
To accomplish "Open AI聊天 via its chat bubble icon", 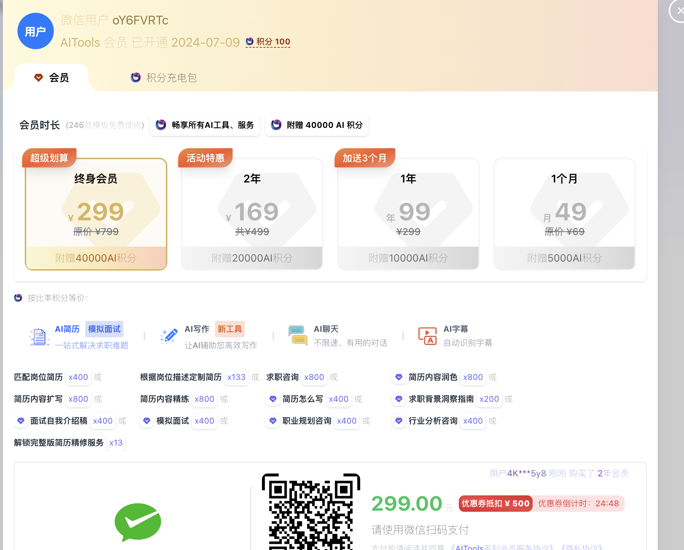I will 297,336.
